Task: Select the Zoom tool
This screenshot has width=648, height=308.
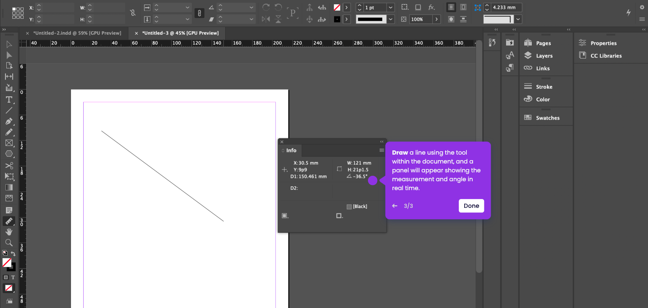Action: (x=9, y=243)
